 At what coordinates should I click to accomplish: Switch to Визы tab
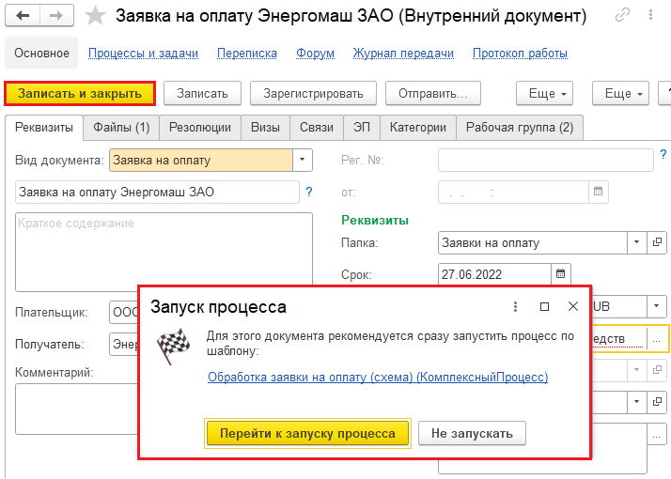pos(265,128)
